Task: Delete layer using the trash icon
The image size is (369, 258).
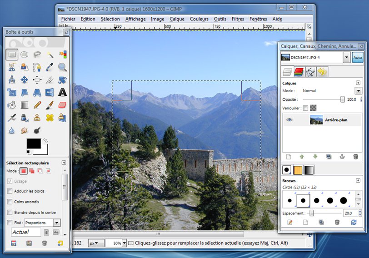Action: 355,157
